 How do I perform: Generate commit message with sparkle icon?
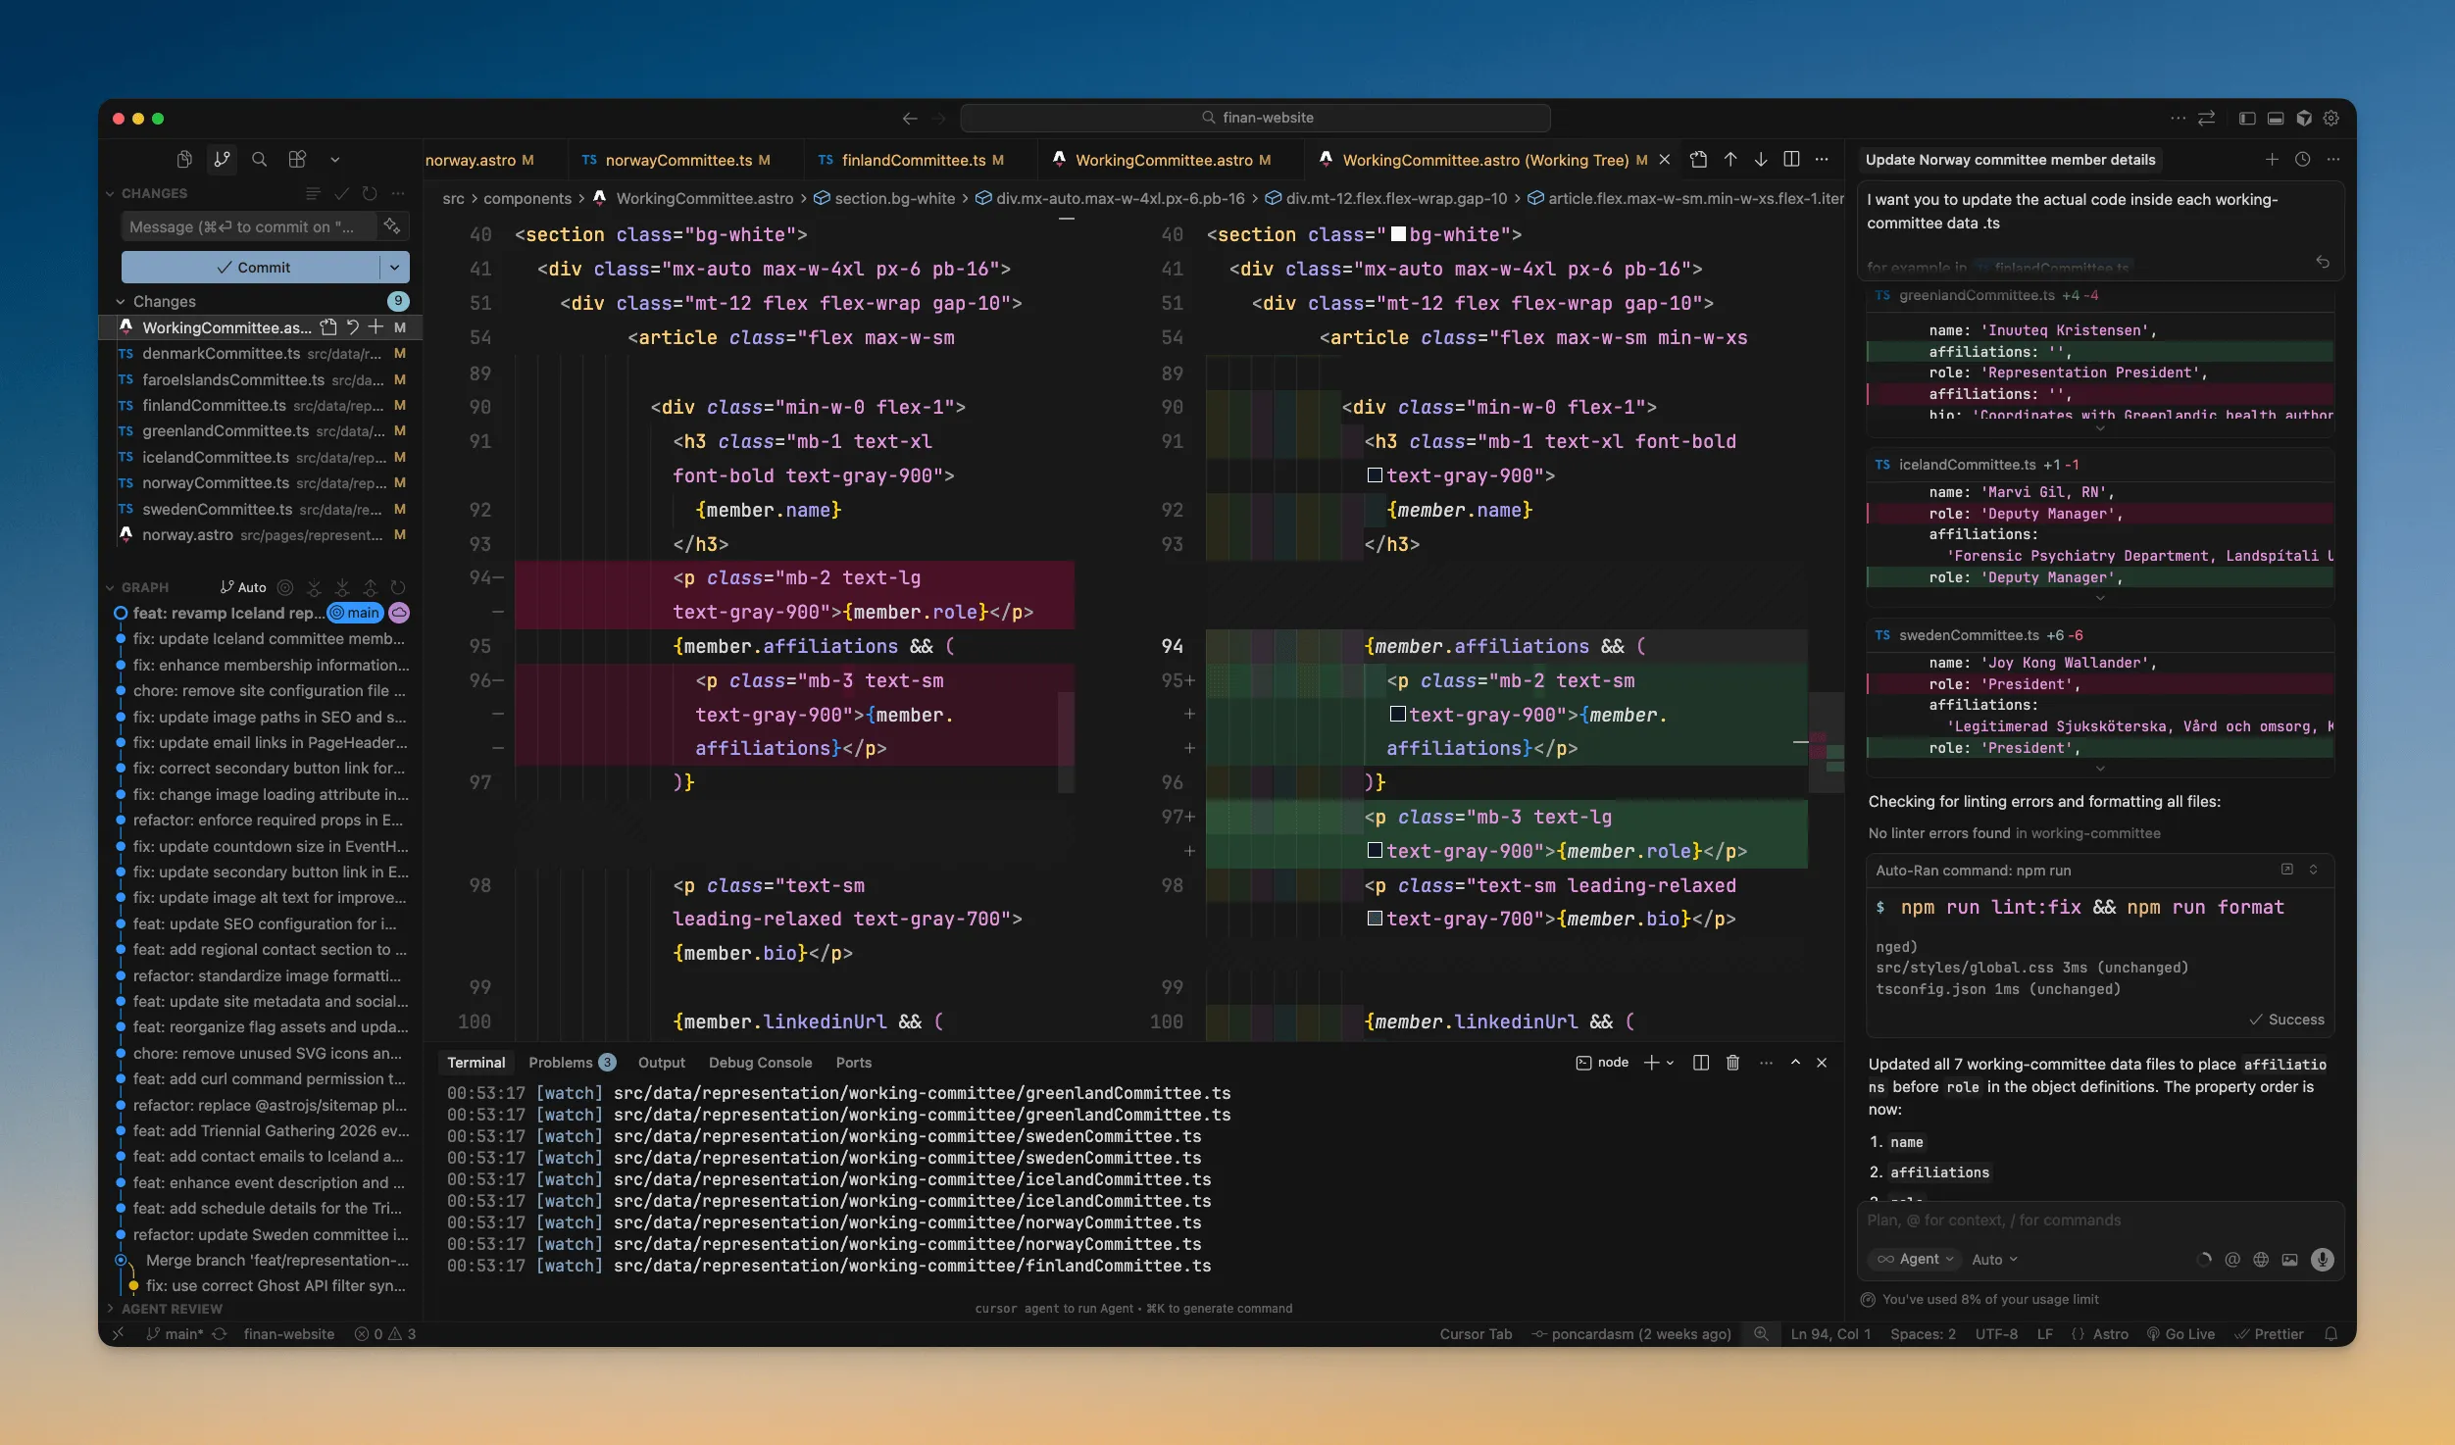click(x=392, y=226)
